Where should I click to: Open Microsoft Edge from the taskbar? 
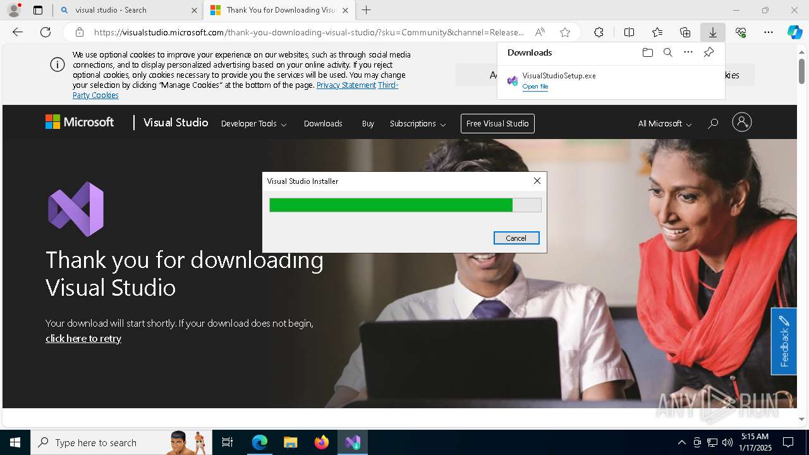click(x=260, y=442)
